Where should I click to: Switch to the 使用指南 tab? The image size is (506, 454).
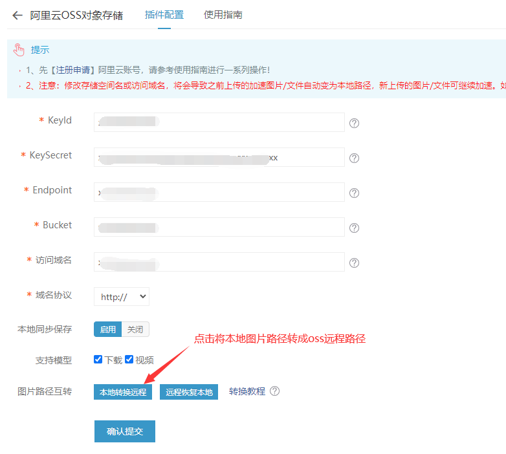click(x=223, y=15)
